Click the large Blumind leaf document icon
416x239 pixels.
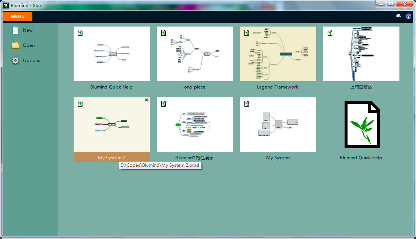[362, 124]
